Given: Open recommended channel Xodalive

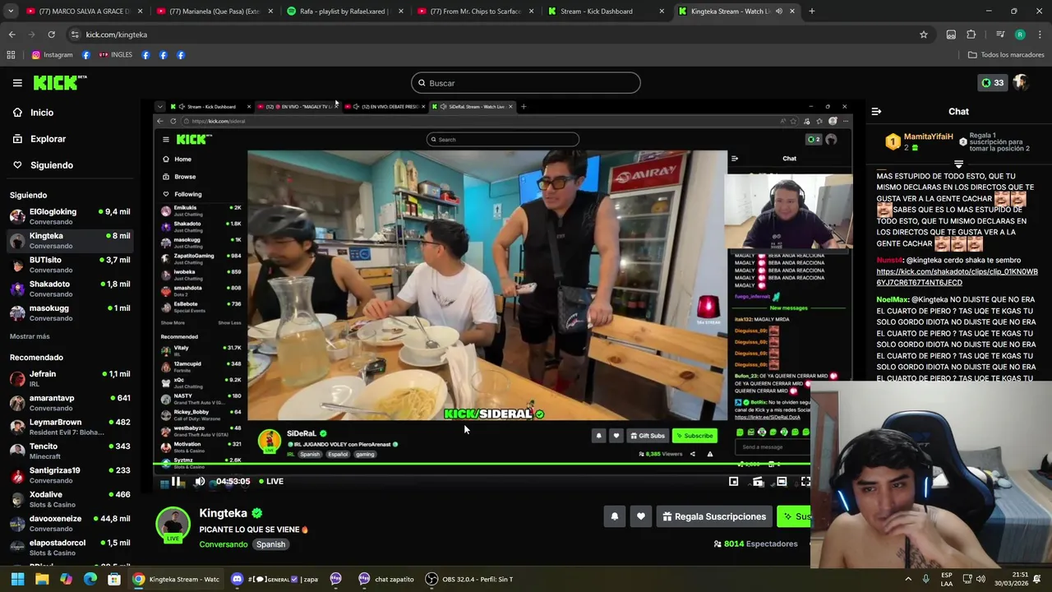Looking at the screenshot, I should pyautogui.click(x=70, y=499).
